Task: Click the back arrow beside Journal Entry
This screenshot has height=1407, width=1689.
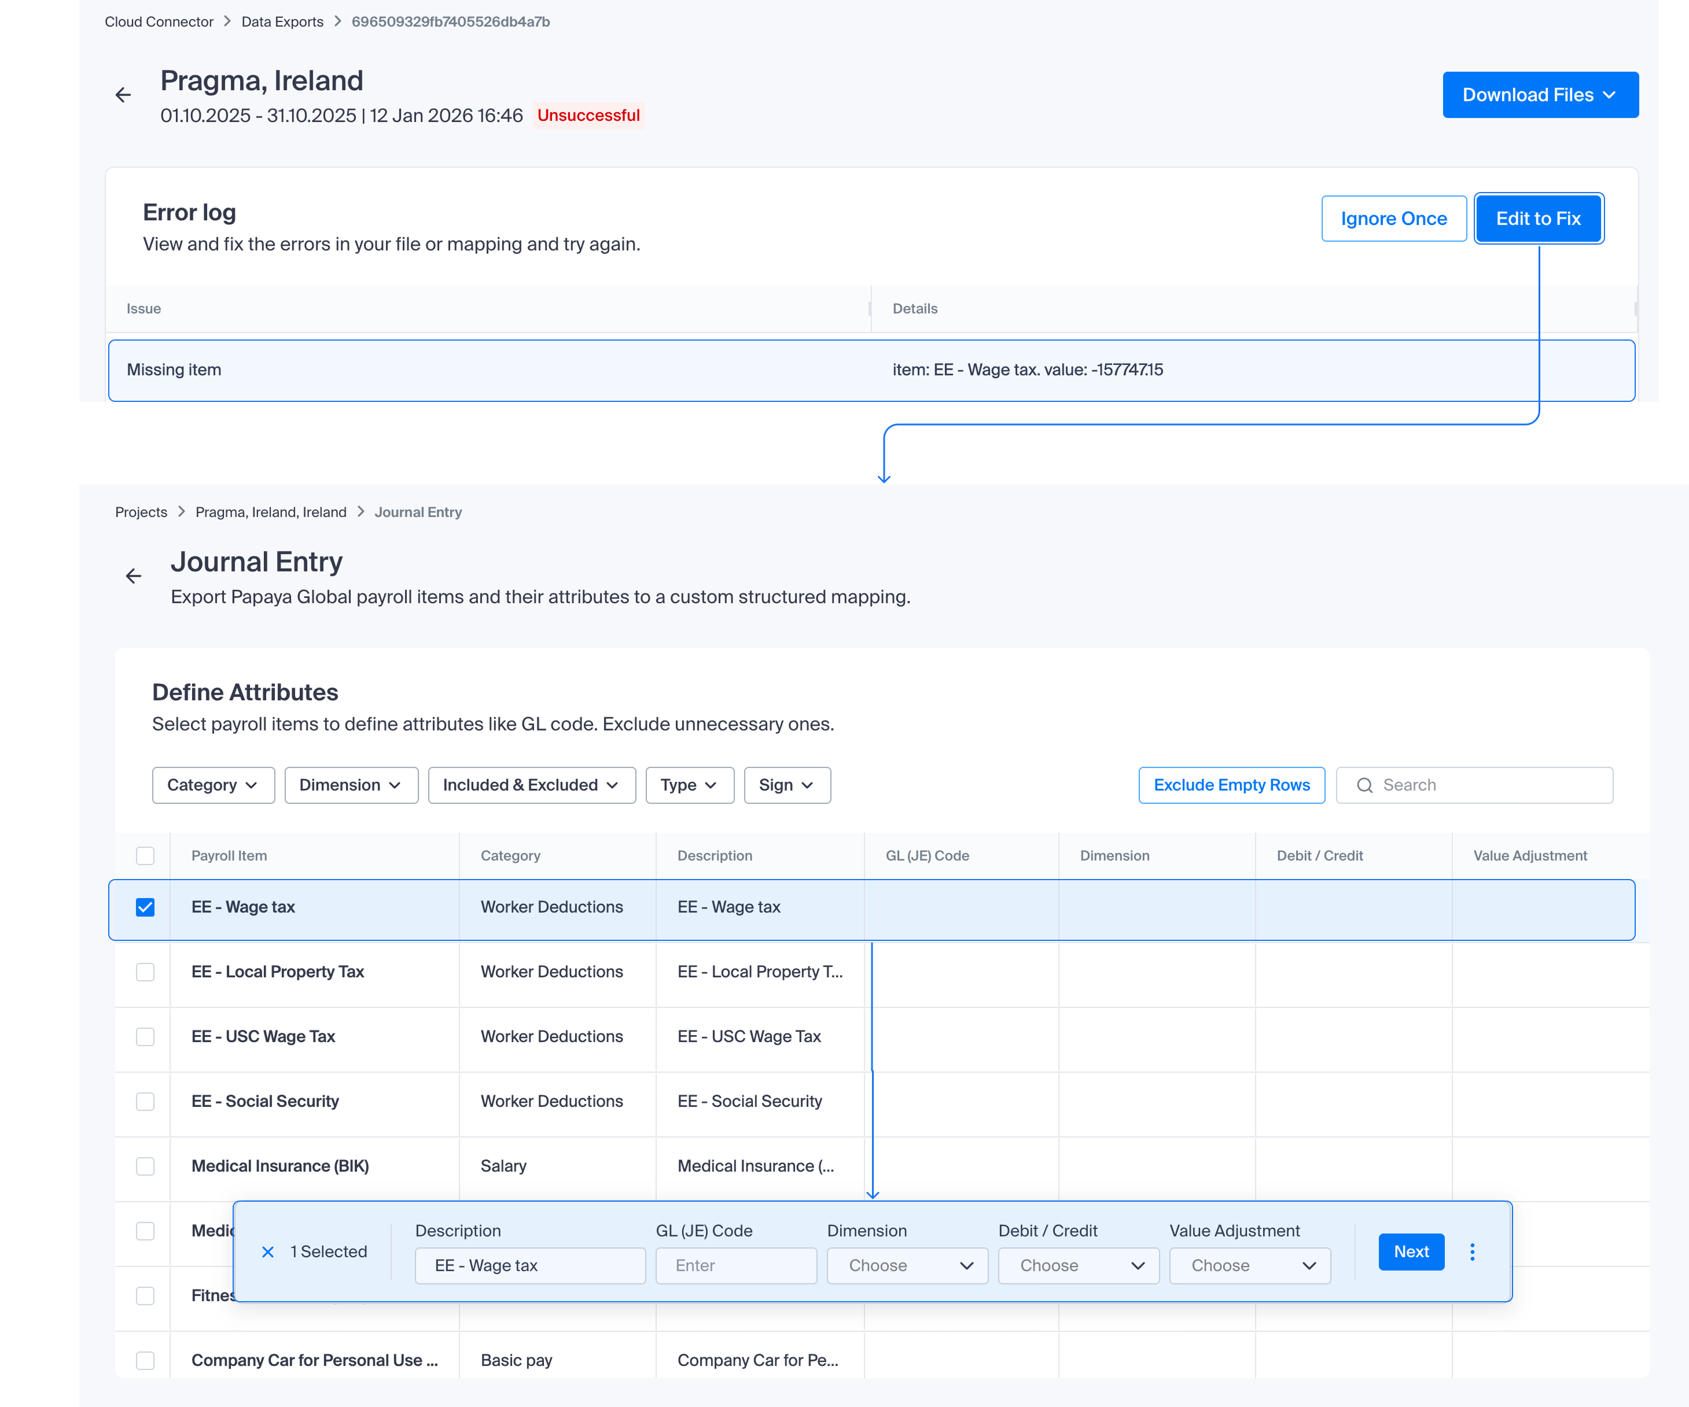Action: [134, 575]
